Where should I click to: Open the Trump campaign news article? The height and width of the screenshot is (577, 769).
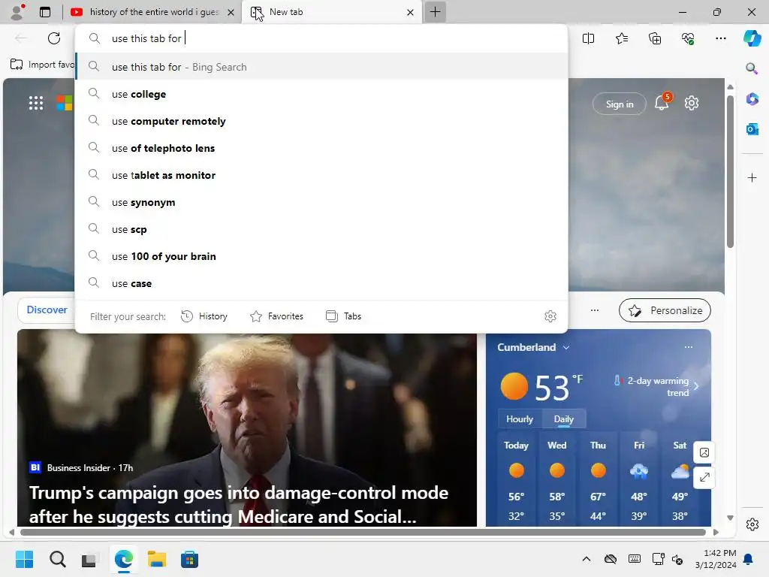point(246,427)
